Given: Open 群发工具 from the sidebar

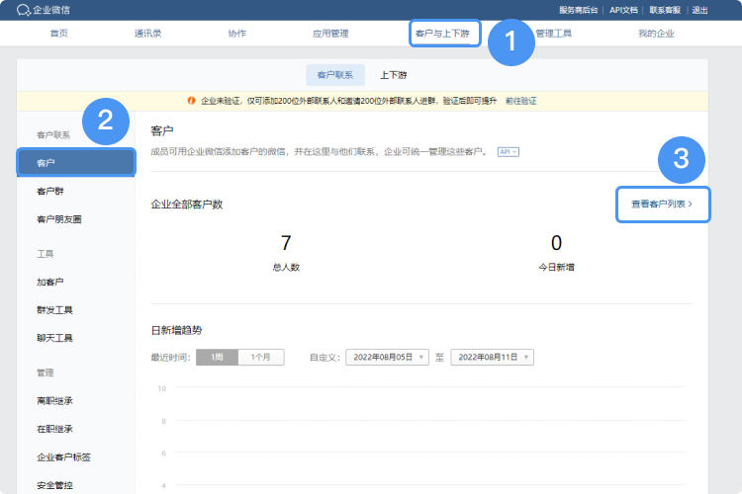Looking at the screenshot, I should tap(54, 310).
